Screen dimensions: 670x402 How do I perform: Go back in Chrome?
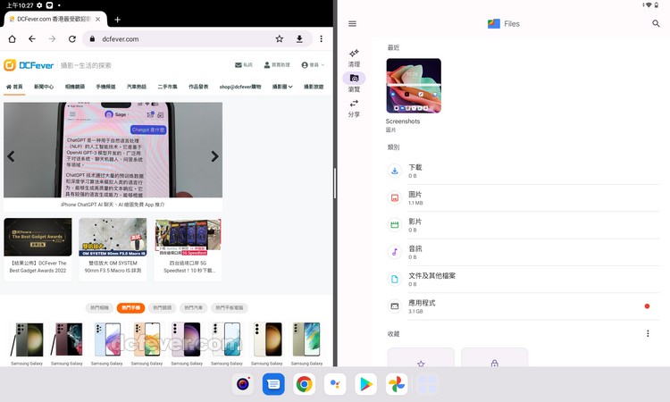[32, 39]
